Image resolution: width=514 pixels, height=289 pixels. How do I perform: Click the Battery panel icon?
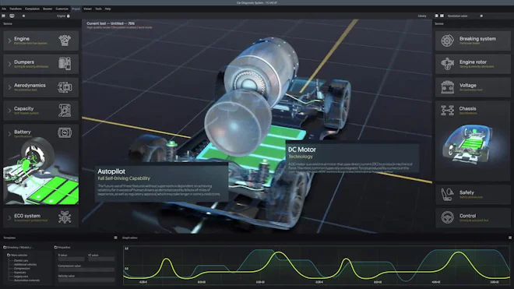[x=65, y=133]
